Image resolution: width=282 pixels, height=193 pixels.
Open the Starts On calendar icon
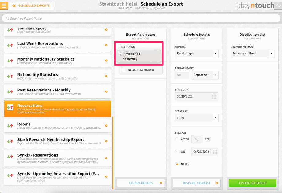coord(214,97)
